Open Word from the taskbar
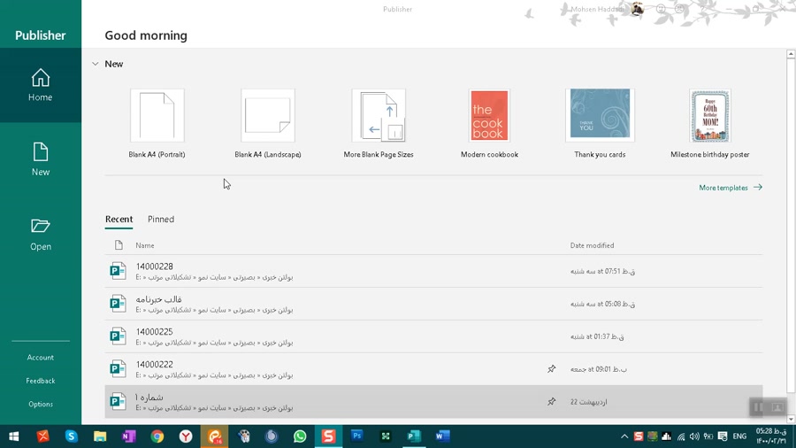Screen dimensions: 796x448 pos(442,436)
